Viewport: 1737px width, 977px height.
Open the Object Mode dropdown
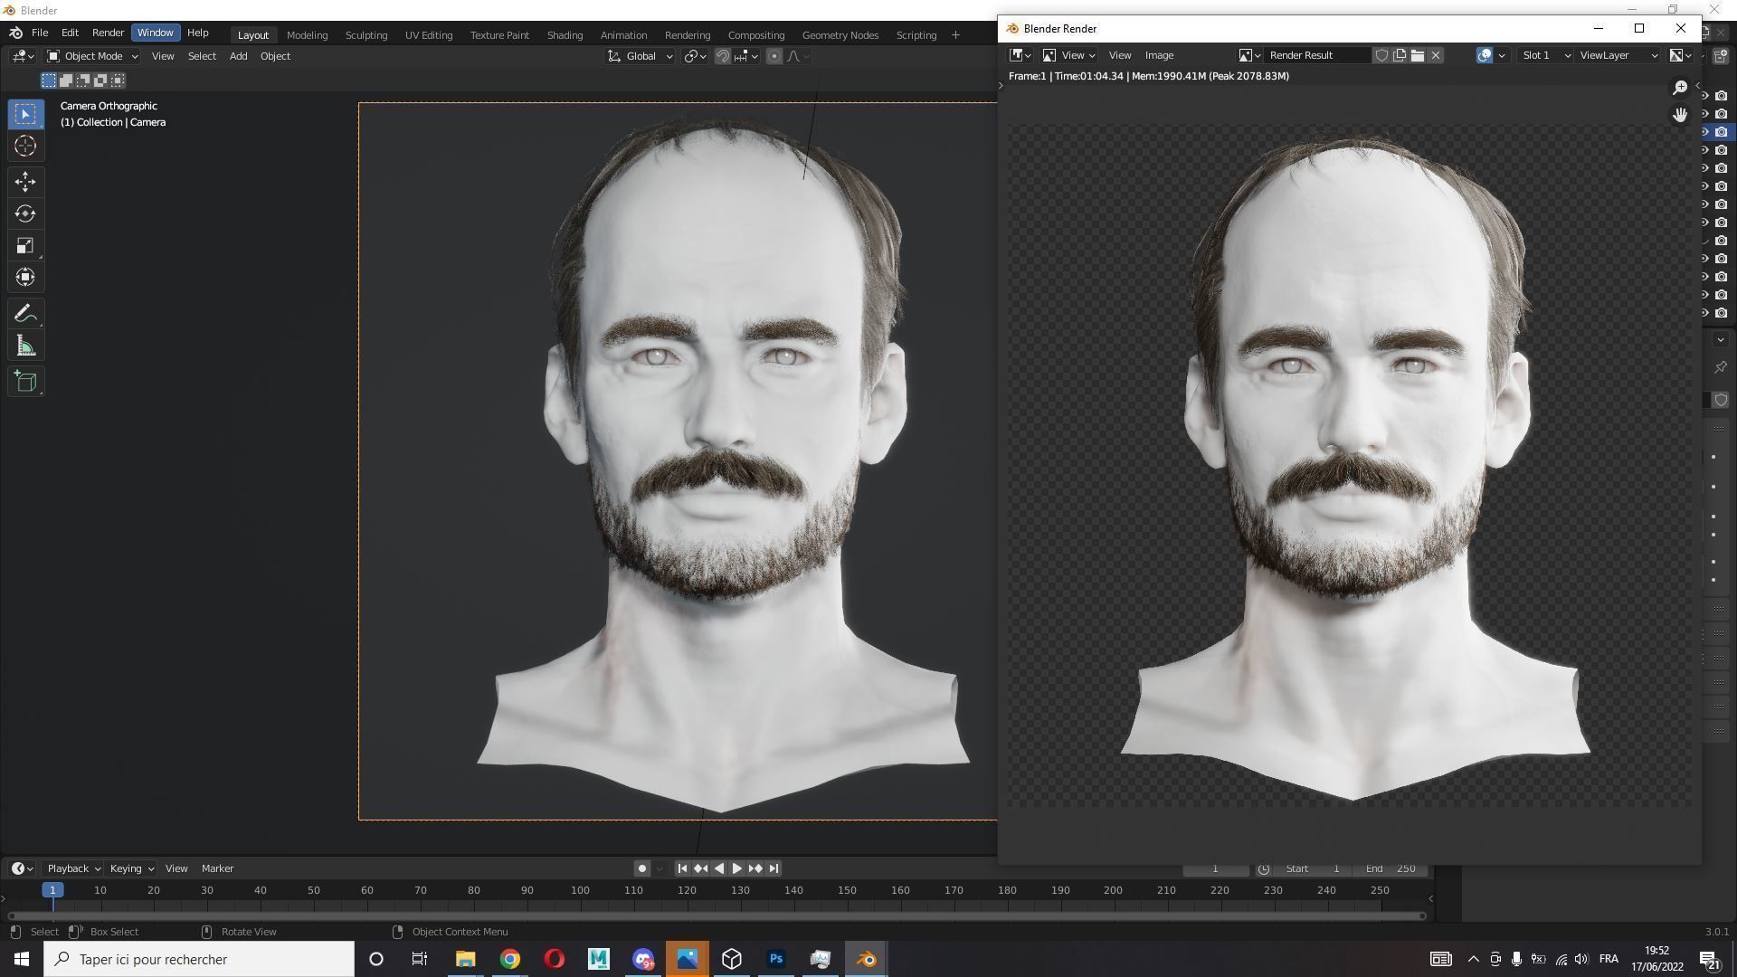(x=92, y=56)
